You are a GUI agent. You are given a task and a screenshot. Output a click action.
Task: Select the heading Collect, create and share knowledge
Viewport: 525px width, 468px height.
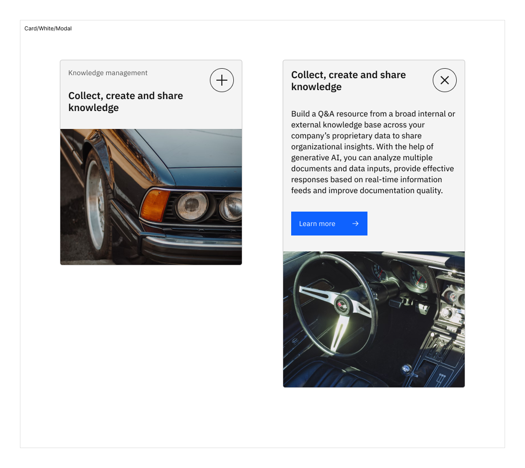[x=126, y=102]
